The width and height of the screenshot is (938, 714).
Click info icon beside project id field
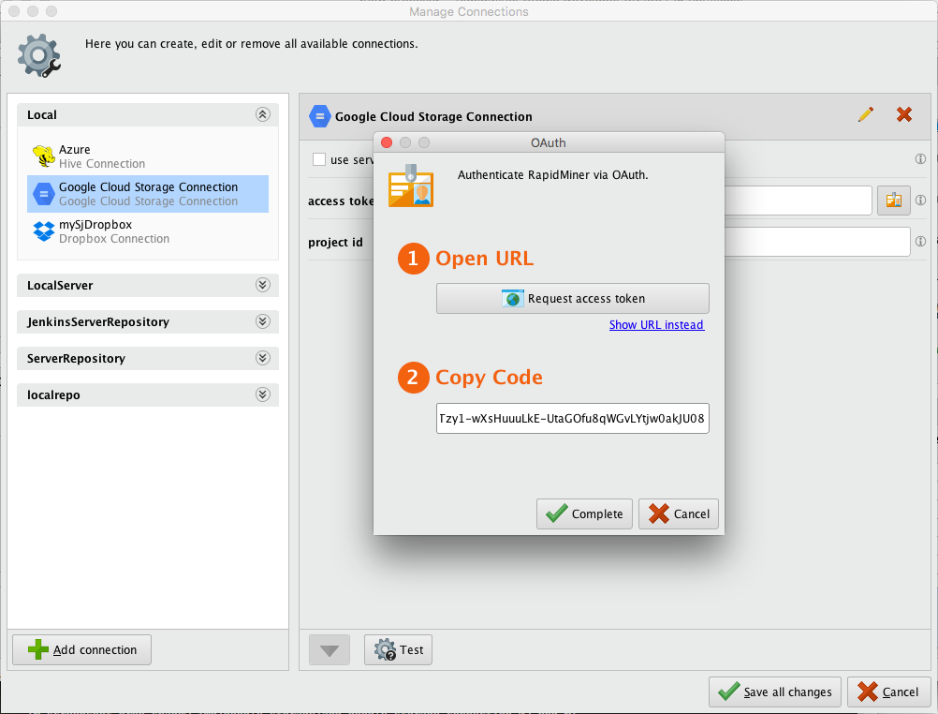(x=920, y=242)
